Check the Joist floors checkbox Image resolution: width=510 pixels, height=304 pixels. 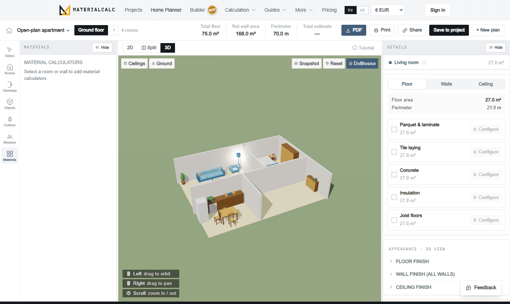tap(394, 220)
